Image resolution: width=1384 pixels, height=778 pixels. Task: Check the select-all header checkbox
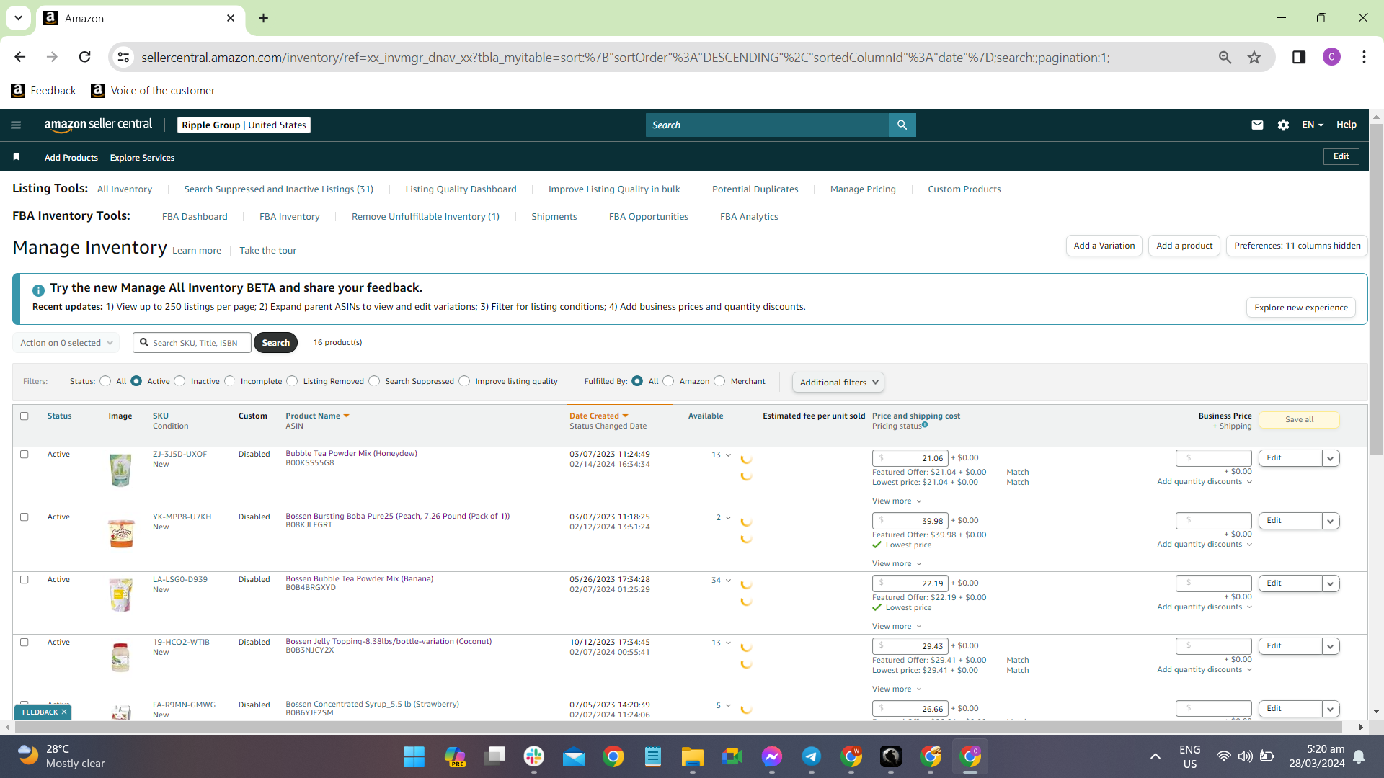pos(25,416)
